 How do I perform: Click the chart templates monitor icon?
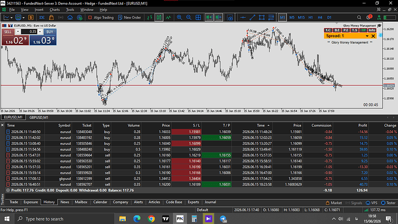pos(18,17)
